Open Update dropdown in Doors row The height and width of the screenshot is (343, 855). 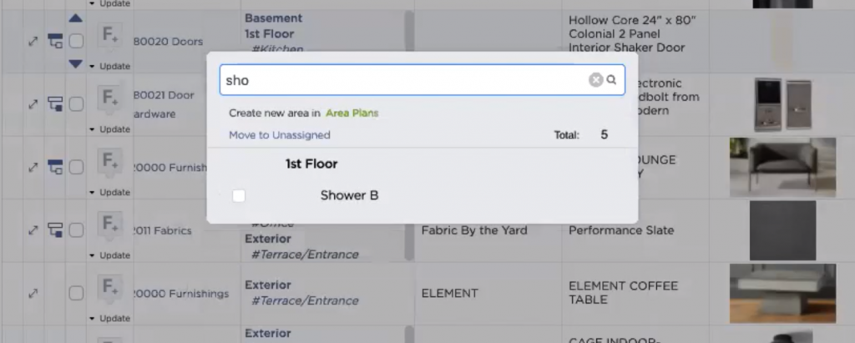(x=110, y=66)
